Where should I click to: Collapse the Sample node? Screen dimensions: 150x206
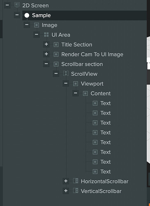[x=17, y=15]
